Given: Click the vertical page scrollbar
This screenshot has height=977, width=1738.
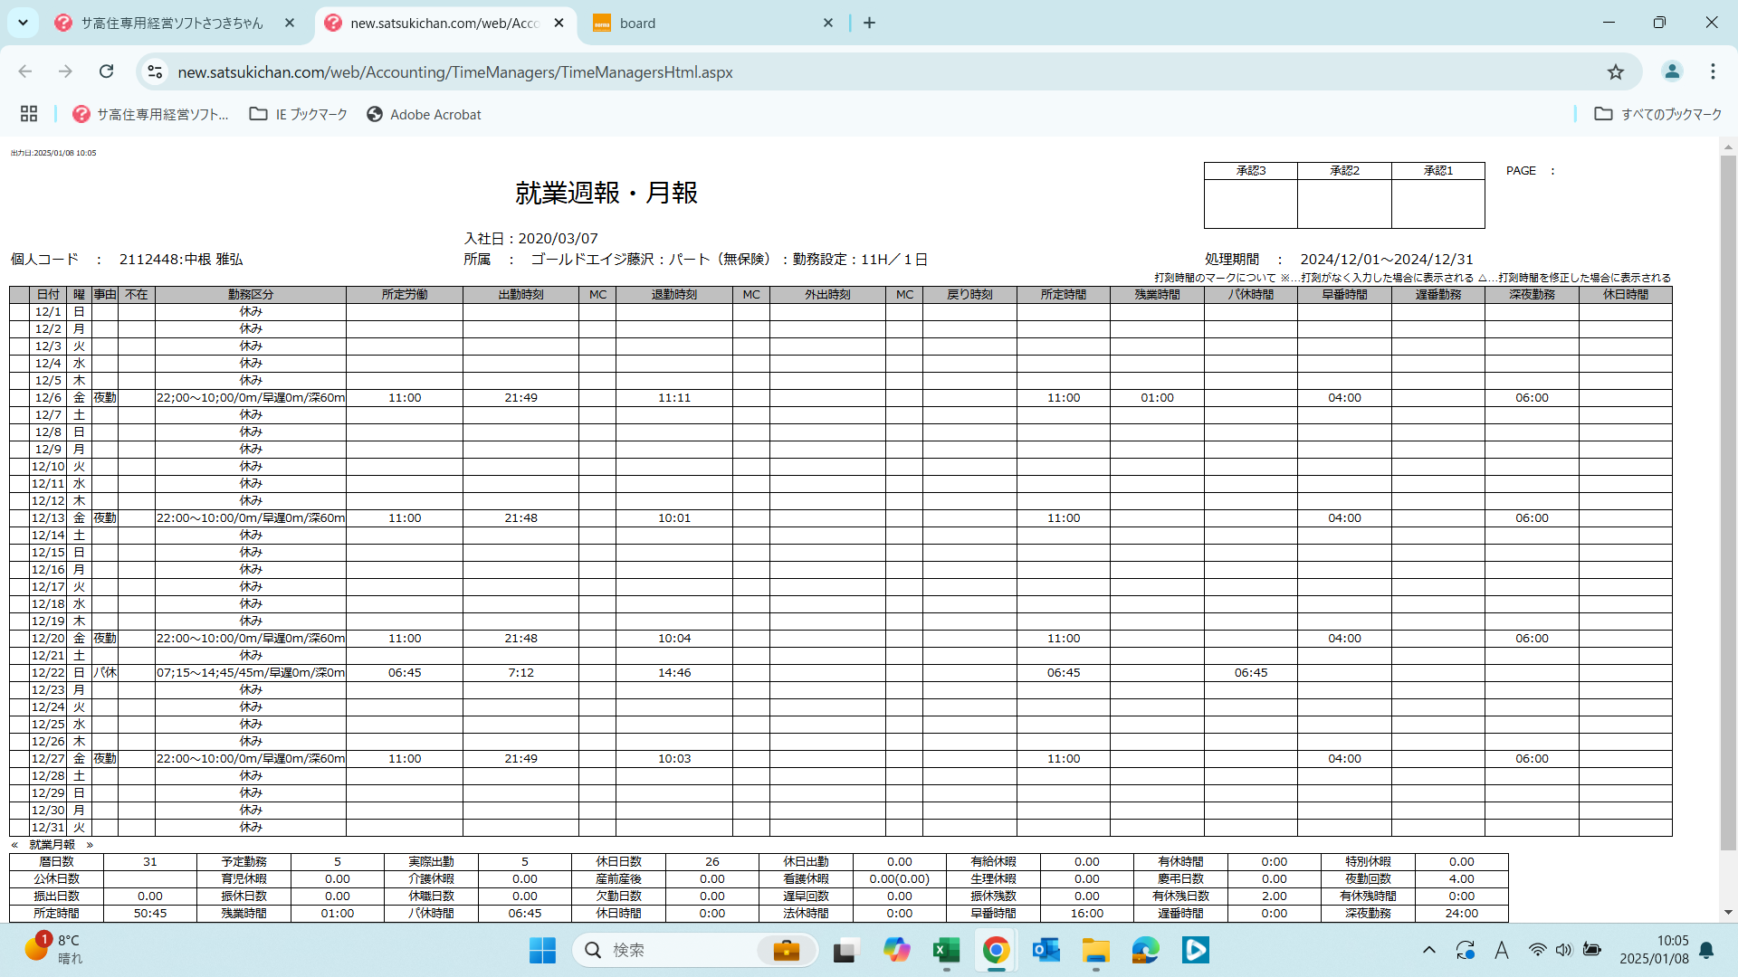Looking at the screenshot, I should [1728, 507].
